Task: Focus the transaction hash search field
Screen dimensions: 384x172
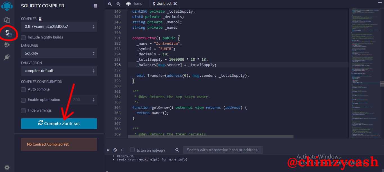Action: (223, 150)
